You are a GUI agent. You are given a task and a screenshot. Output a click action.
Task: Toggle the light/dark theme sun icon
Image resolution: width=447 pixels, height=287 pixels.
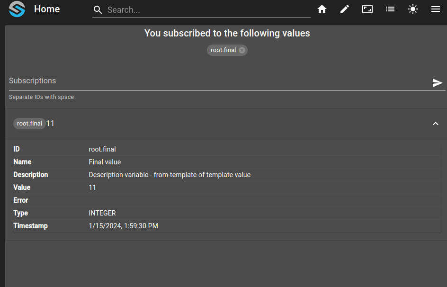413,9
